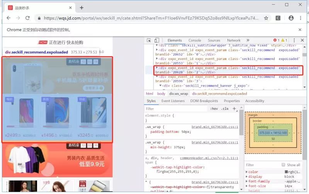309x194 pixels.
Task: Click the computed styles Filter field
Action: coord(262,165)
